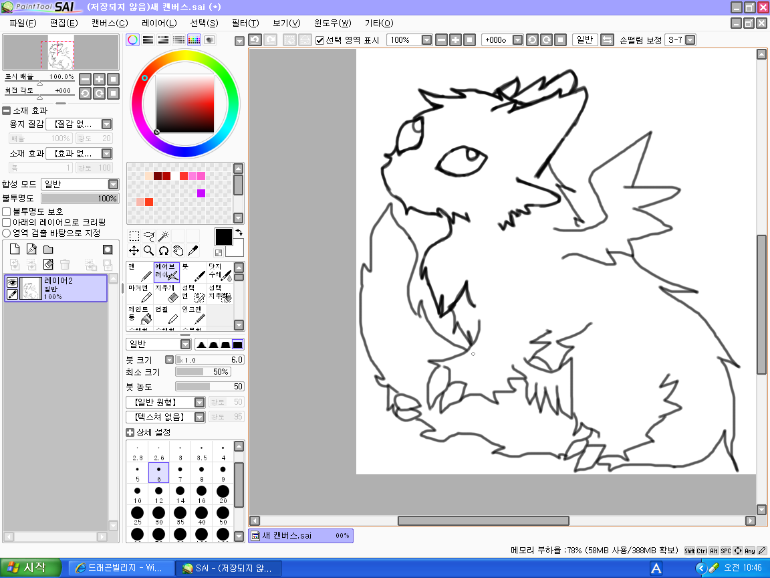Create a new layer folder
770x578 pixels.
pyautogui.click(x=48, y=250)
